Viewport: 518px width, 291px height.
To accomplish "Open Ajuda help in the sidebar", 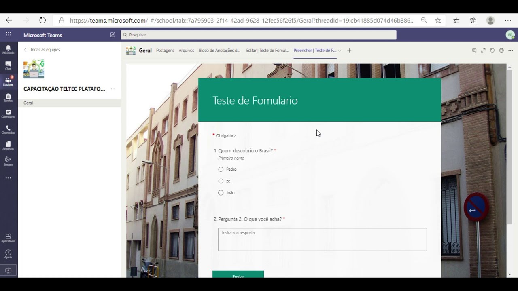I will click(x=8, y=254).
